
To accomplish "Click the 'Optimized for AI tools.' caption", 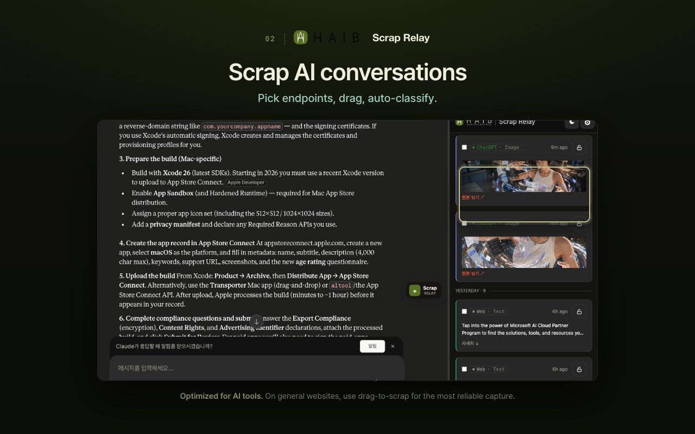I will click(x=222, y=396).
